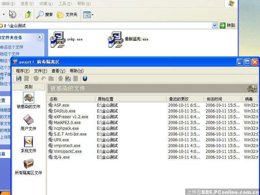This screenshot has height=195, width=260.
Task: Sort list by the 传送时间 column header
Action: 223,99
